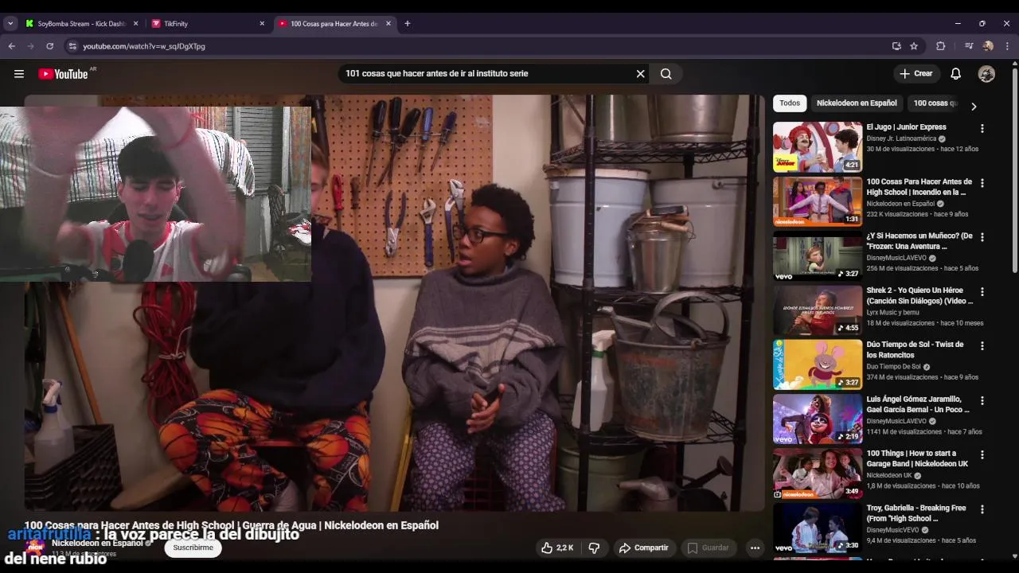
Task: Like the video with thumbs up
Action: tap(556, 548)
